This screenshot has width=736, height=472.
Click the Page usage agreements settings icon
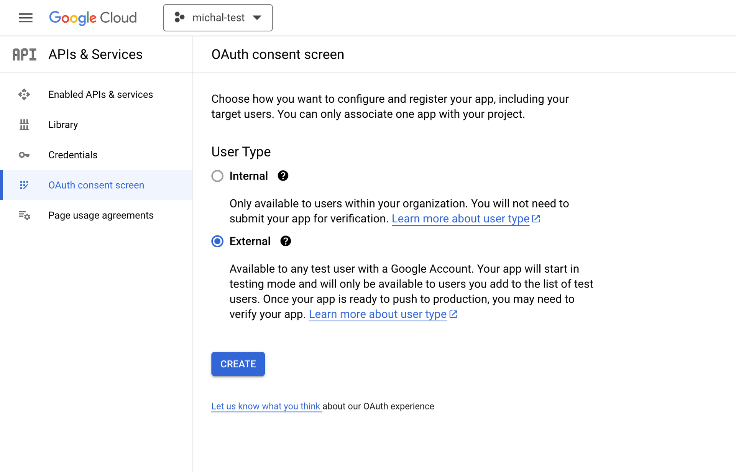point(24,215)
